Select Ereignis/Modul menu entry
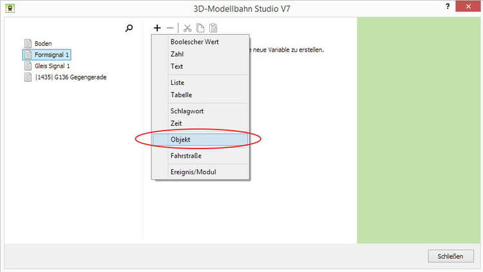 point(200,172)
